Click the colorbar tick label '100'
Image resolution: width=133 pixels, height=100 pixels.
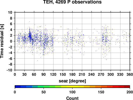tap(72, 92)
